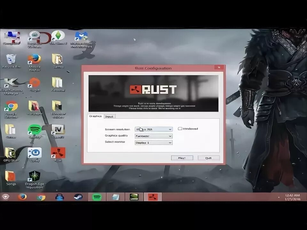This screenshot has height=230, width=307.
Task: Click the white paper taskbar icon
Action: click(115, 197)
